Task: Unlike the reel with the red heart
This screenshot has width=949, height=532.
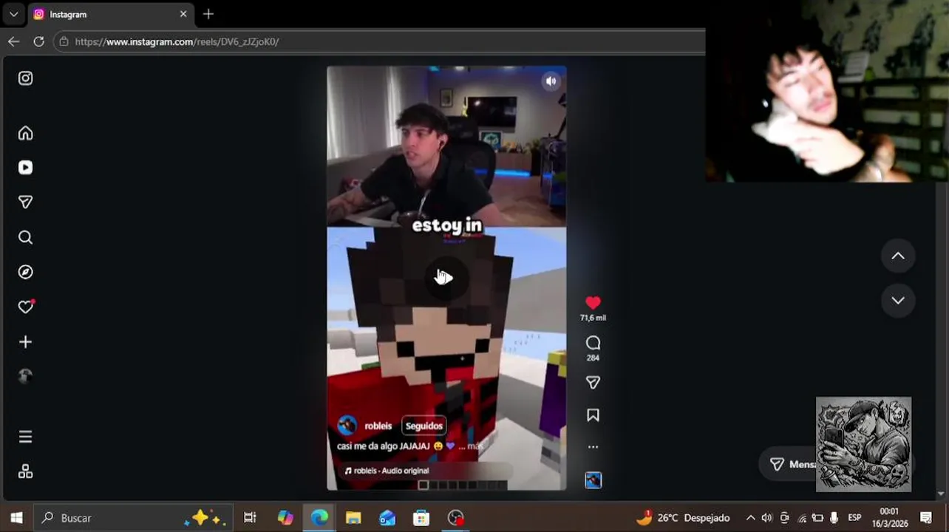Action: tap(593, 302)
